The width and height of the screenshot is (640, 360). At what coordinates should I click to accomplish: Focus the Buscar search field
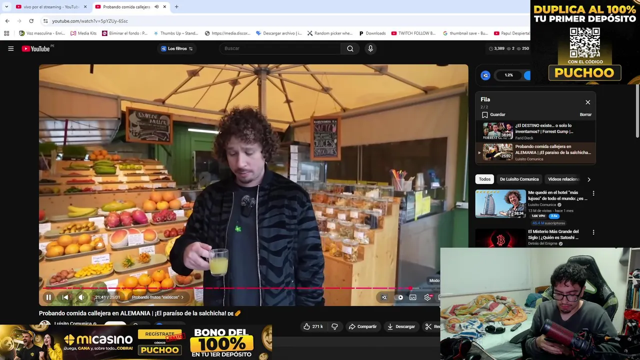[280, 48]
